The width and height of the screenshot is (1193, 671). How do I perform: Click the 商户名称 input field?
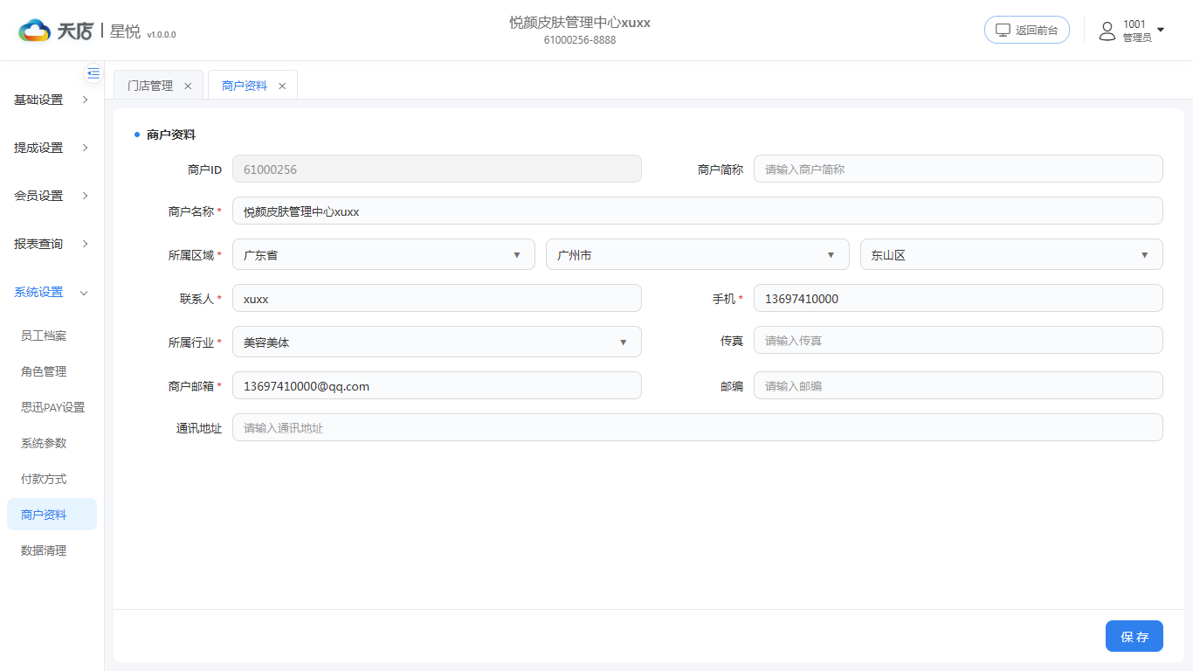[698, 211]
